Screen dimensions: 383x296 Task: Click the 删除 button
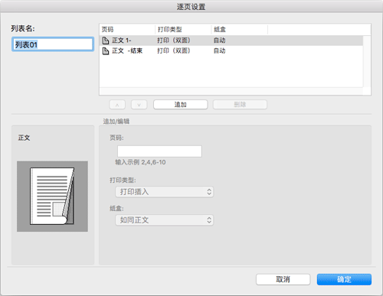click(240, 105)
